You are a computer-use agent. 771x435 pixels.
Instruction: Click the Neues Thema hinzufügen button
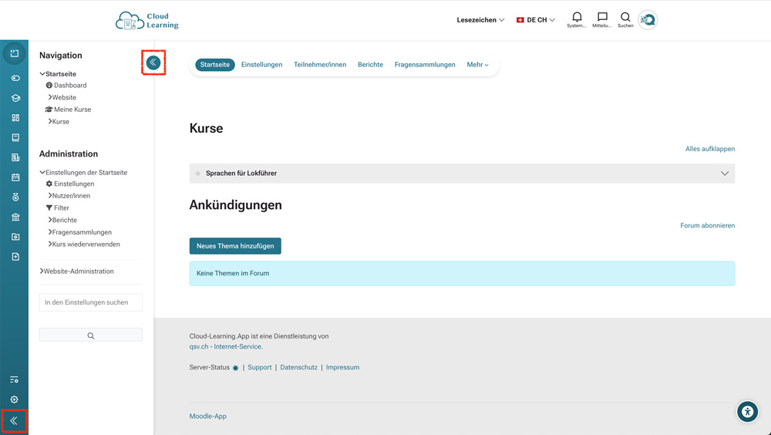pyautogui.click(x=235, y=246)
